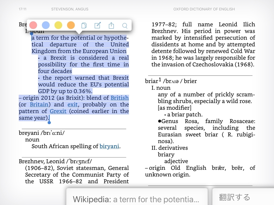Tap 'the invasion of Czechoslovakia (1968).' line
The image size is (274, 205).
click(x=203, y=64)
